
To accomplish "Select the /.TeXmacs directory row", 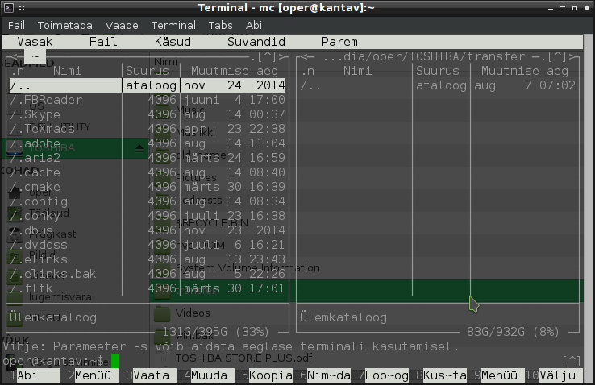I will pos(148,129).
